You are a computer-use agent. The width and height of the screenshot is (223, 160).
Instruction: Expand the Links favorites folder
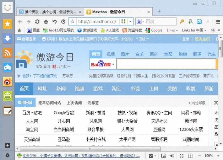(x=172, y=30)
